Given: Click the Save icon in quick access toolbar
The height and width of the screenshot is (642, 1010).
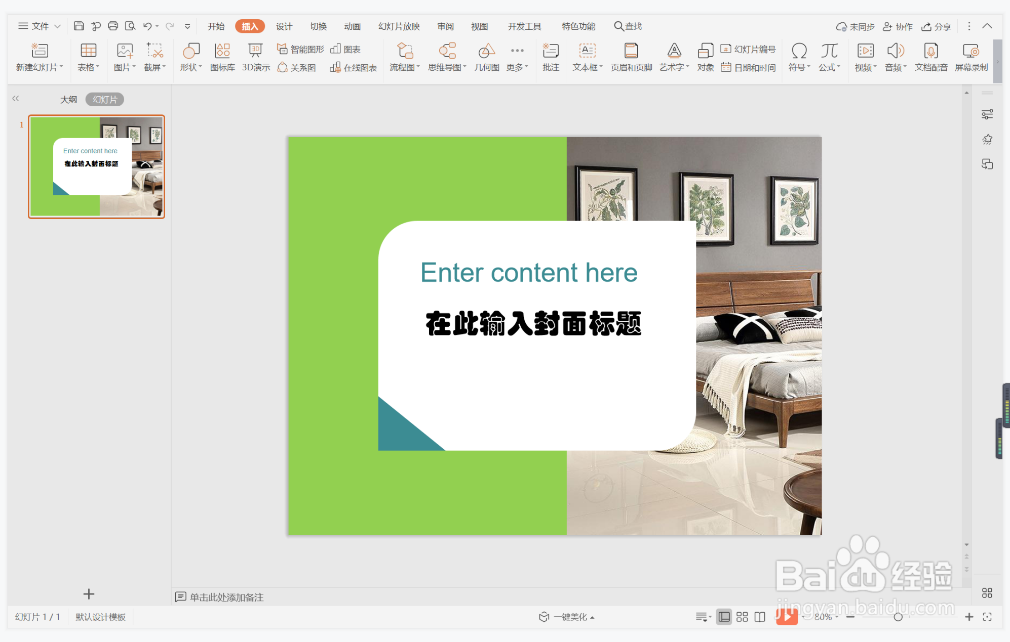Looking at the screenshot, I should click(x=79, y=26).
